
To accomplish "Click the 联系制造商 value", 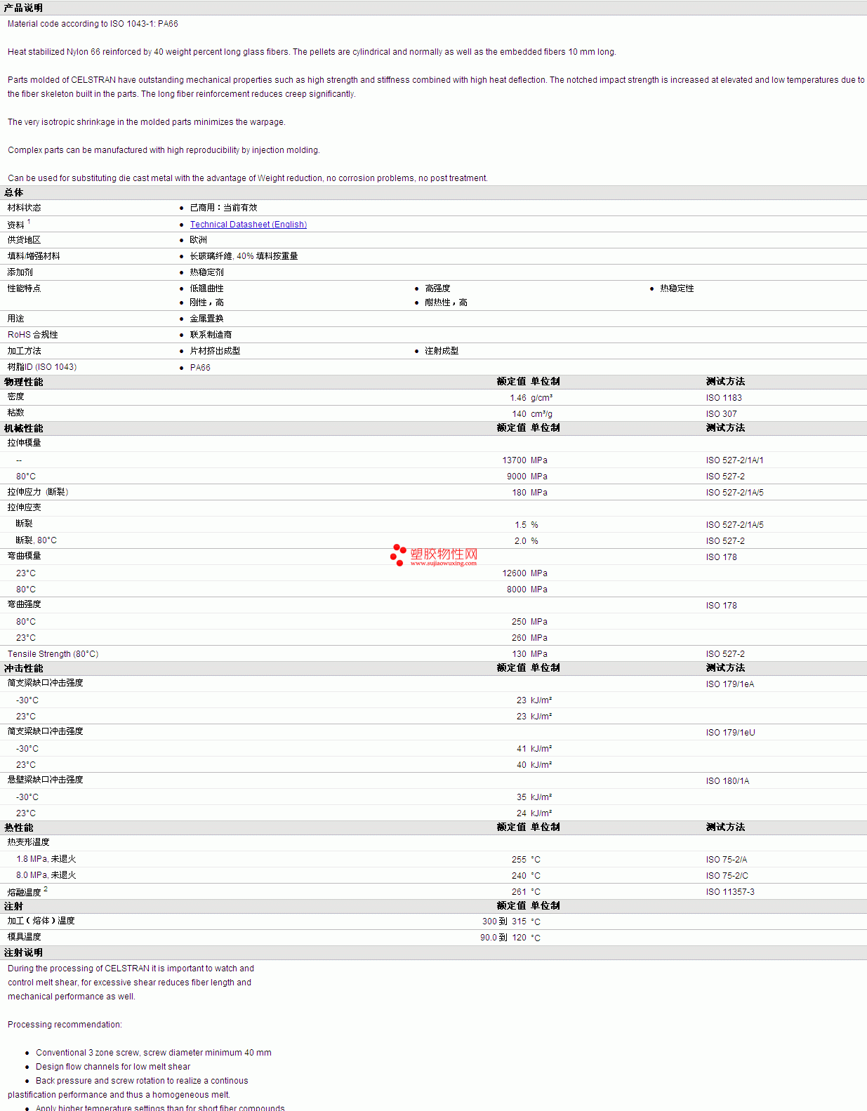I will click(x=211, y=335).
